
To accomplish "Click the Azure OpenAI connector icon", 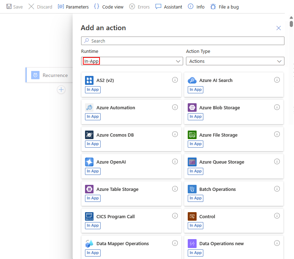I will pos(89,162).
